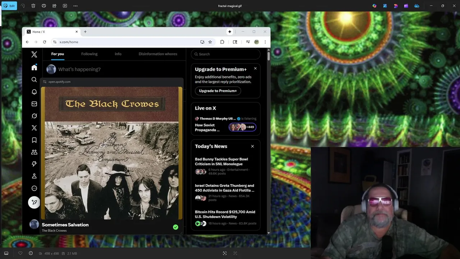This screenshot has width=460, height=259.
Task: Switch to the Following tab
Action: (89, 54)
